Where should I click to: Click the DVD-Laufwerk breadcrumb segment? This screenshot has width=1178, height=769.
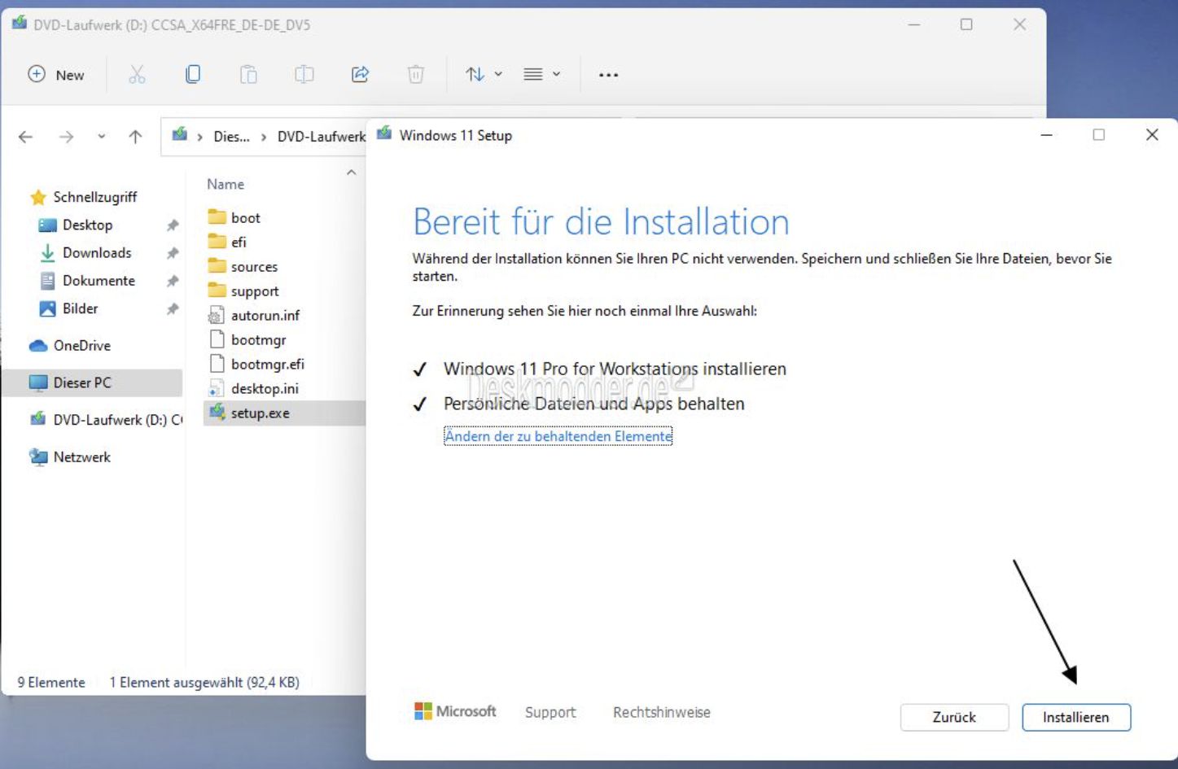321,137
